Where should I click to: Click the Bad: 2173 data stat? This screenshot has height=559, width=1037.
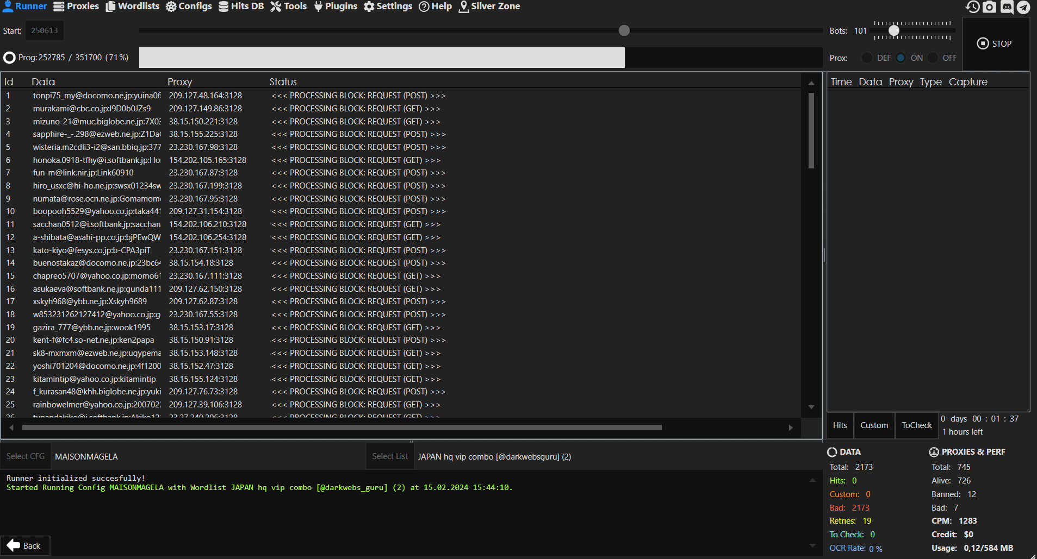(849, 508)
